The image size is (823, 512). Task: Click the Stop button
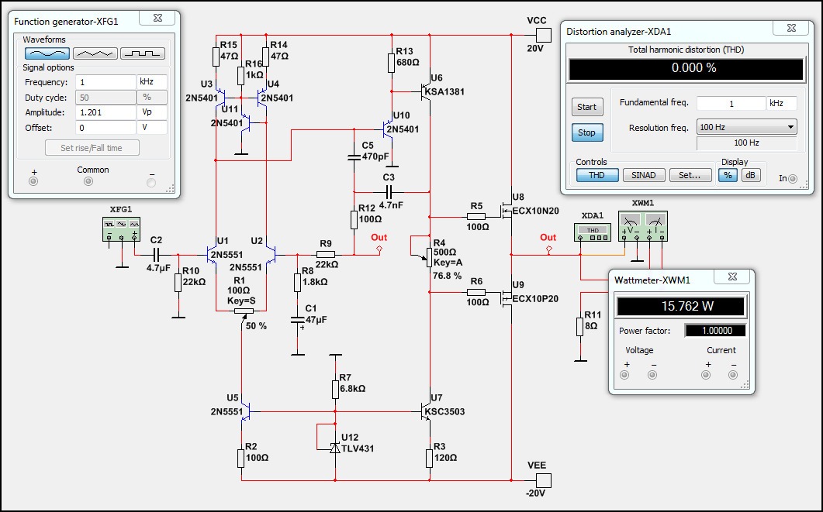pyautogui.click(x=587, y=132)
